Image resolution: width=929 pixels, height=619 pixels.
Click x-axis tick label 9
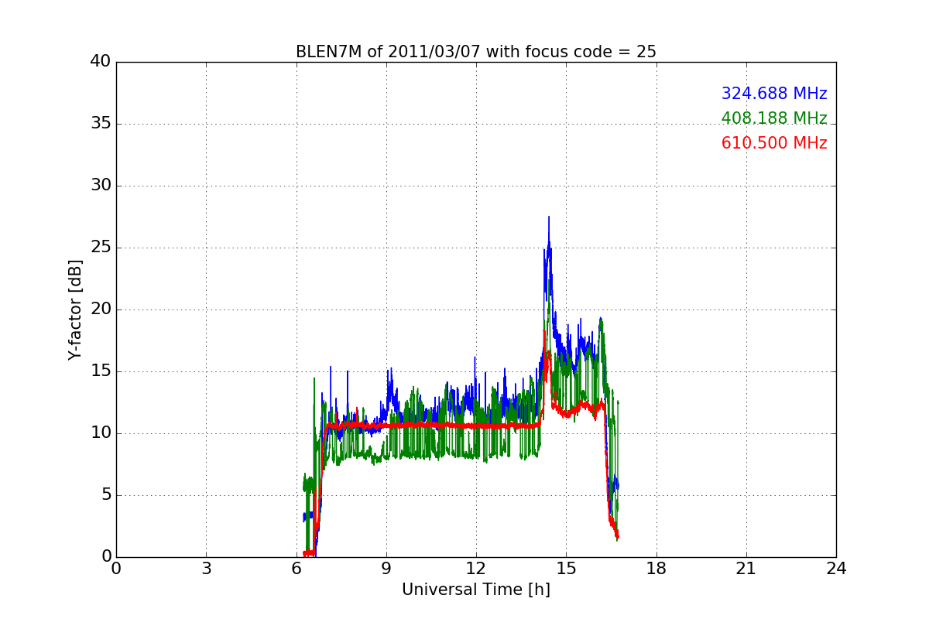pyautogui.click(x=386, y=568)
